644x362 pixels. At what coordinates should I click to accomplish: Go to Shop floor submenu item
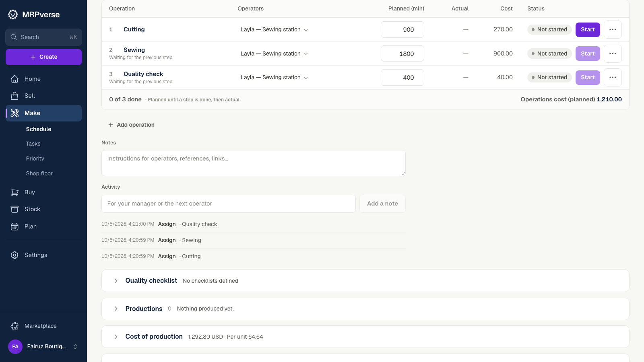tap(39, 173)
